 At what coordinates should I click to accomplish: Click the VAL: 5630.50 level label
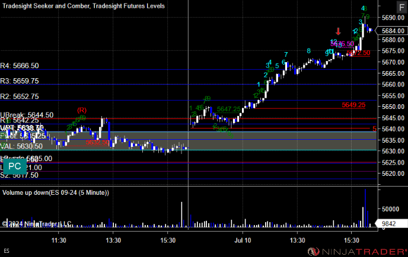(21, 146)
